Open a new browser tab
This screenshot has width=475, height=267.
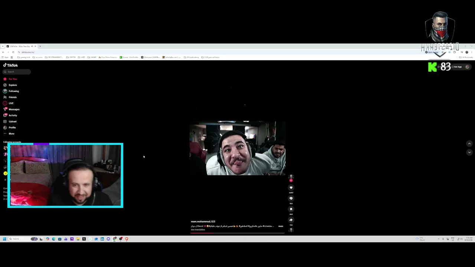40,46
